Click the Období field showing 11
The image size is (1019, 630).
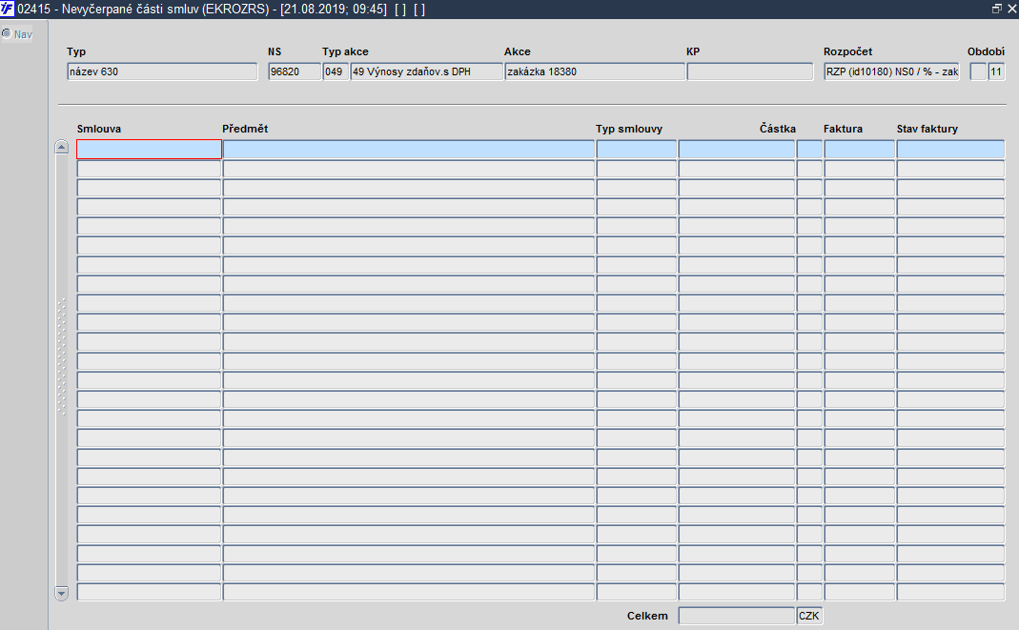point(996,71)
